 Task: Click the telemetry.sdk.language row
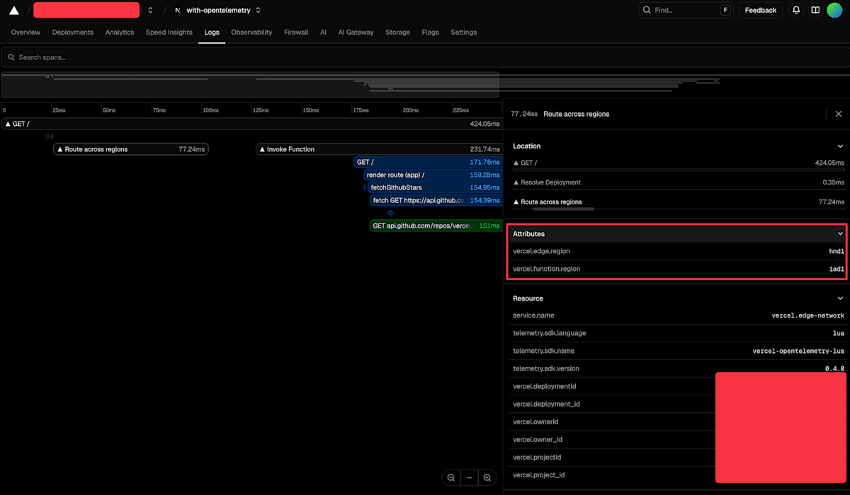679,333
